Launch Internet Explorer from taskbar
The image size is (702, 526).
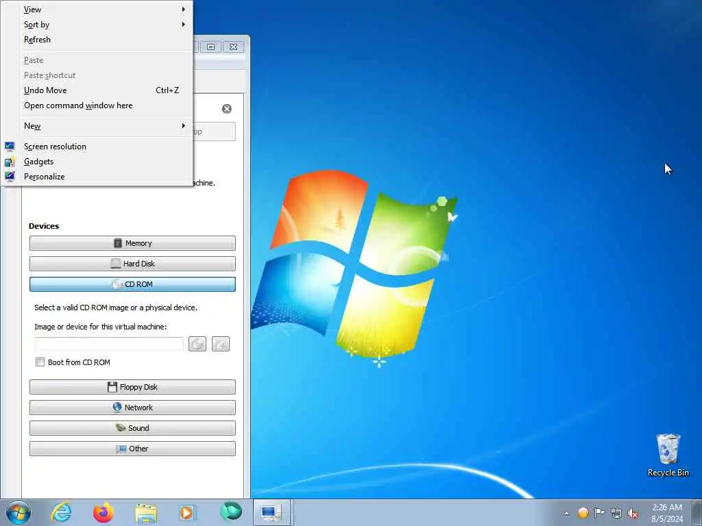point(61,512)
